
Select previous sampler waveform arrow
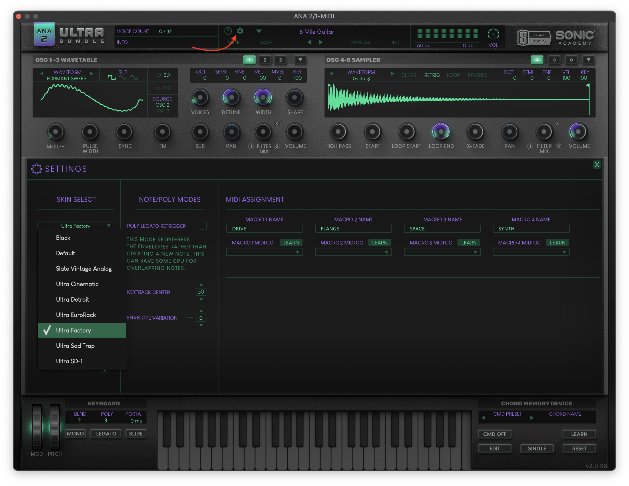[331, 73]
